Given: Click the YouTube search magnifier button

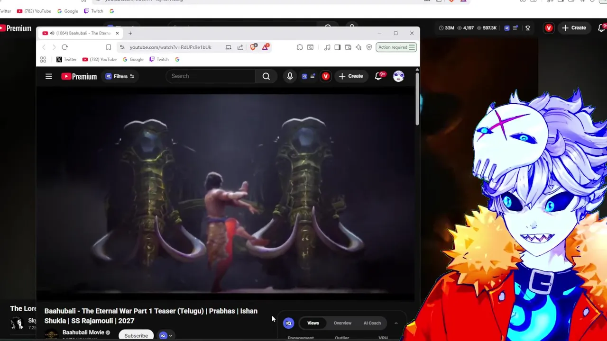Looking at the screenshot, I should click(x=266, y=76).
